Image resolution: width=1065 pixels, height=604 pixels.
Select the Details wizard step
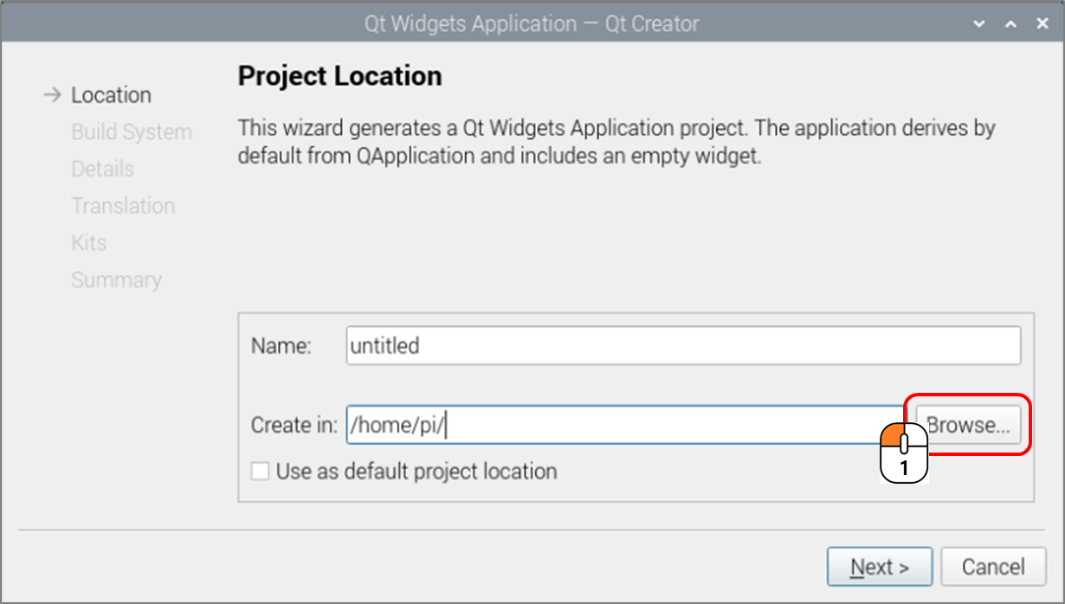pos(102,169)
